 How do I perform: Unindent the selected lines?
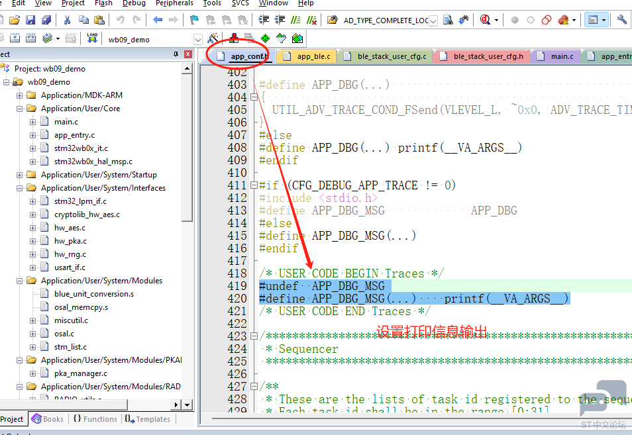pyautogui.click(x=280, y=20)
